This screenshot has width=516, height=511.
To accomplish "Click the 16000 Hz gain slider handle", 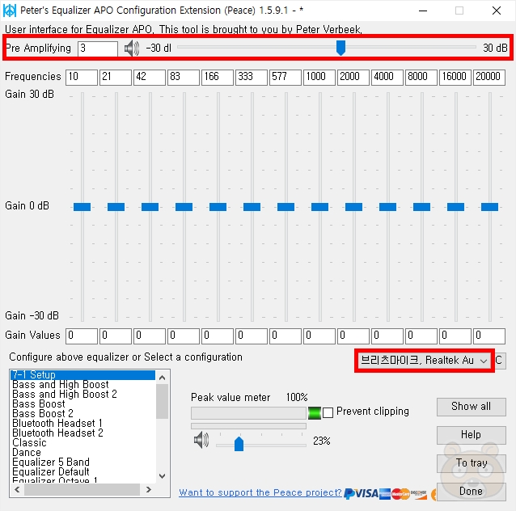I will (455, 207).
